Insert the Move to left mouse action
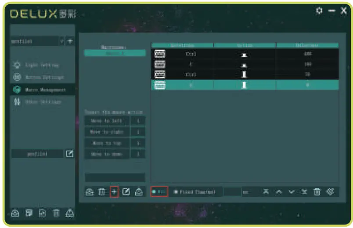Viewport: 353px width, 228px height. coord(107,121)
